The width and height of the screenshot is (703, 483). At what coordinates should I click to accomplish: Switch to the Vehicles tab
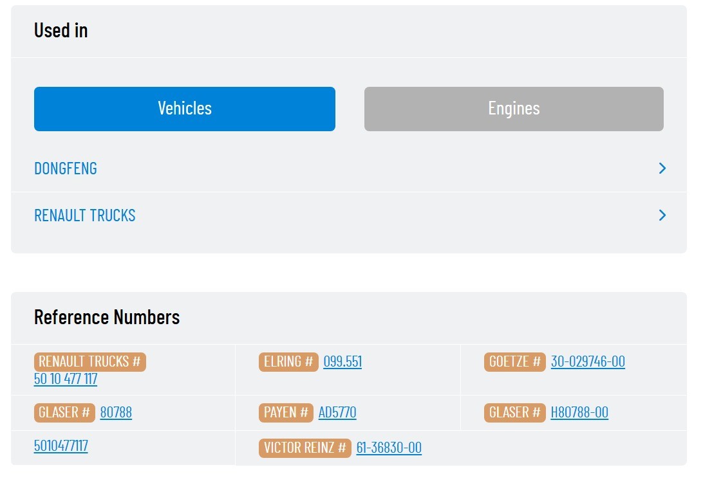(x=184, y=109)
